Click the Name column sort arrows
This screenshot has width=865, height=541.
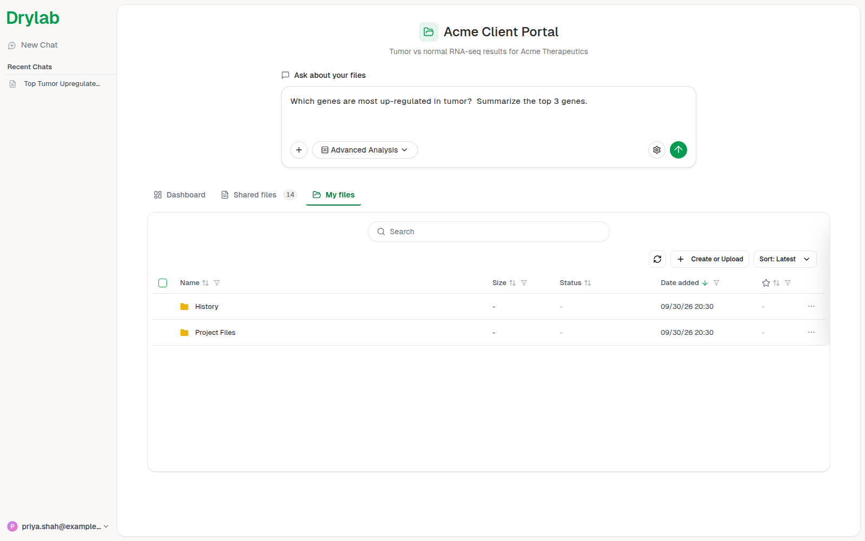pyautogui.click(x=205, y=283)
